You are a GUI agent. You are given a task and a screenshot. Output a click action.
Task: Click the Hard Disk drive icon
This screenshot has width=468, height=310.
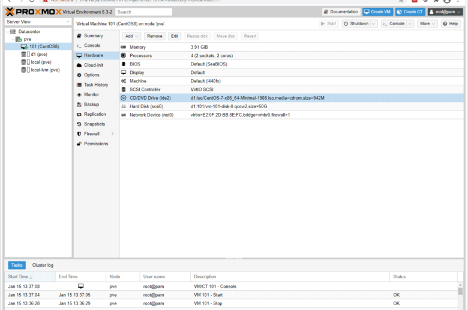click(x=123, y=106)
